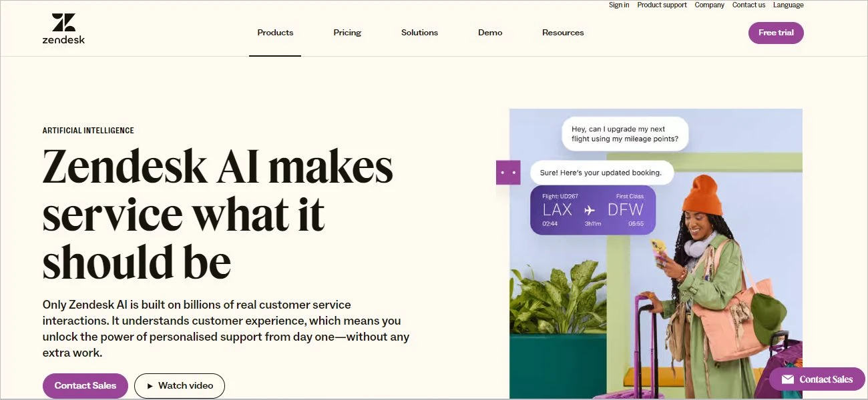Open the Products menu

pyautogui.click(x=275, y=33)
